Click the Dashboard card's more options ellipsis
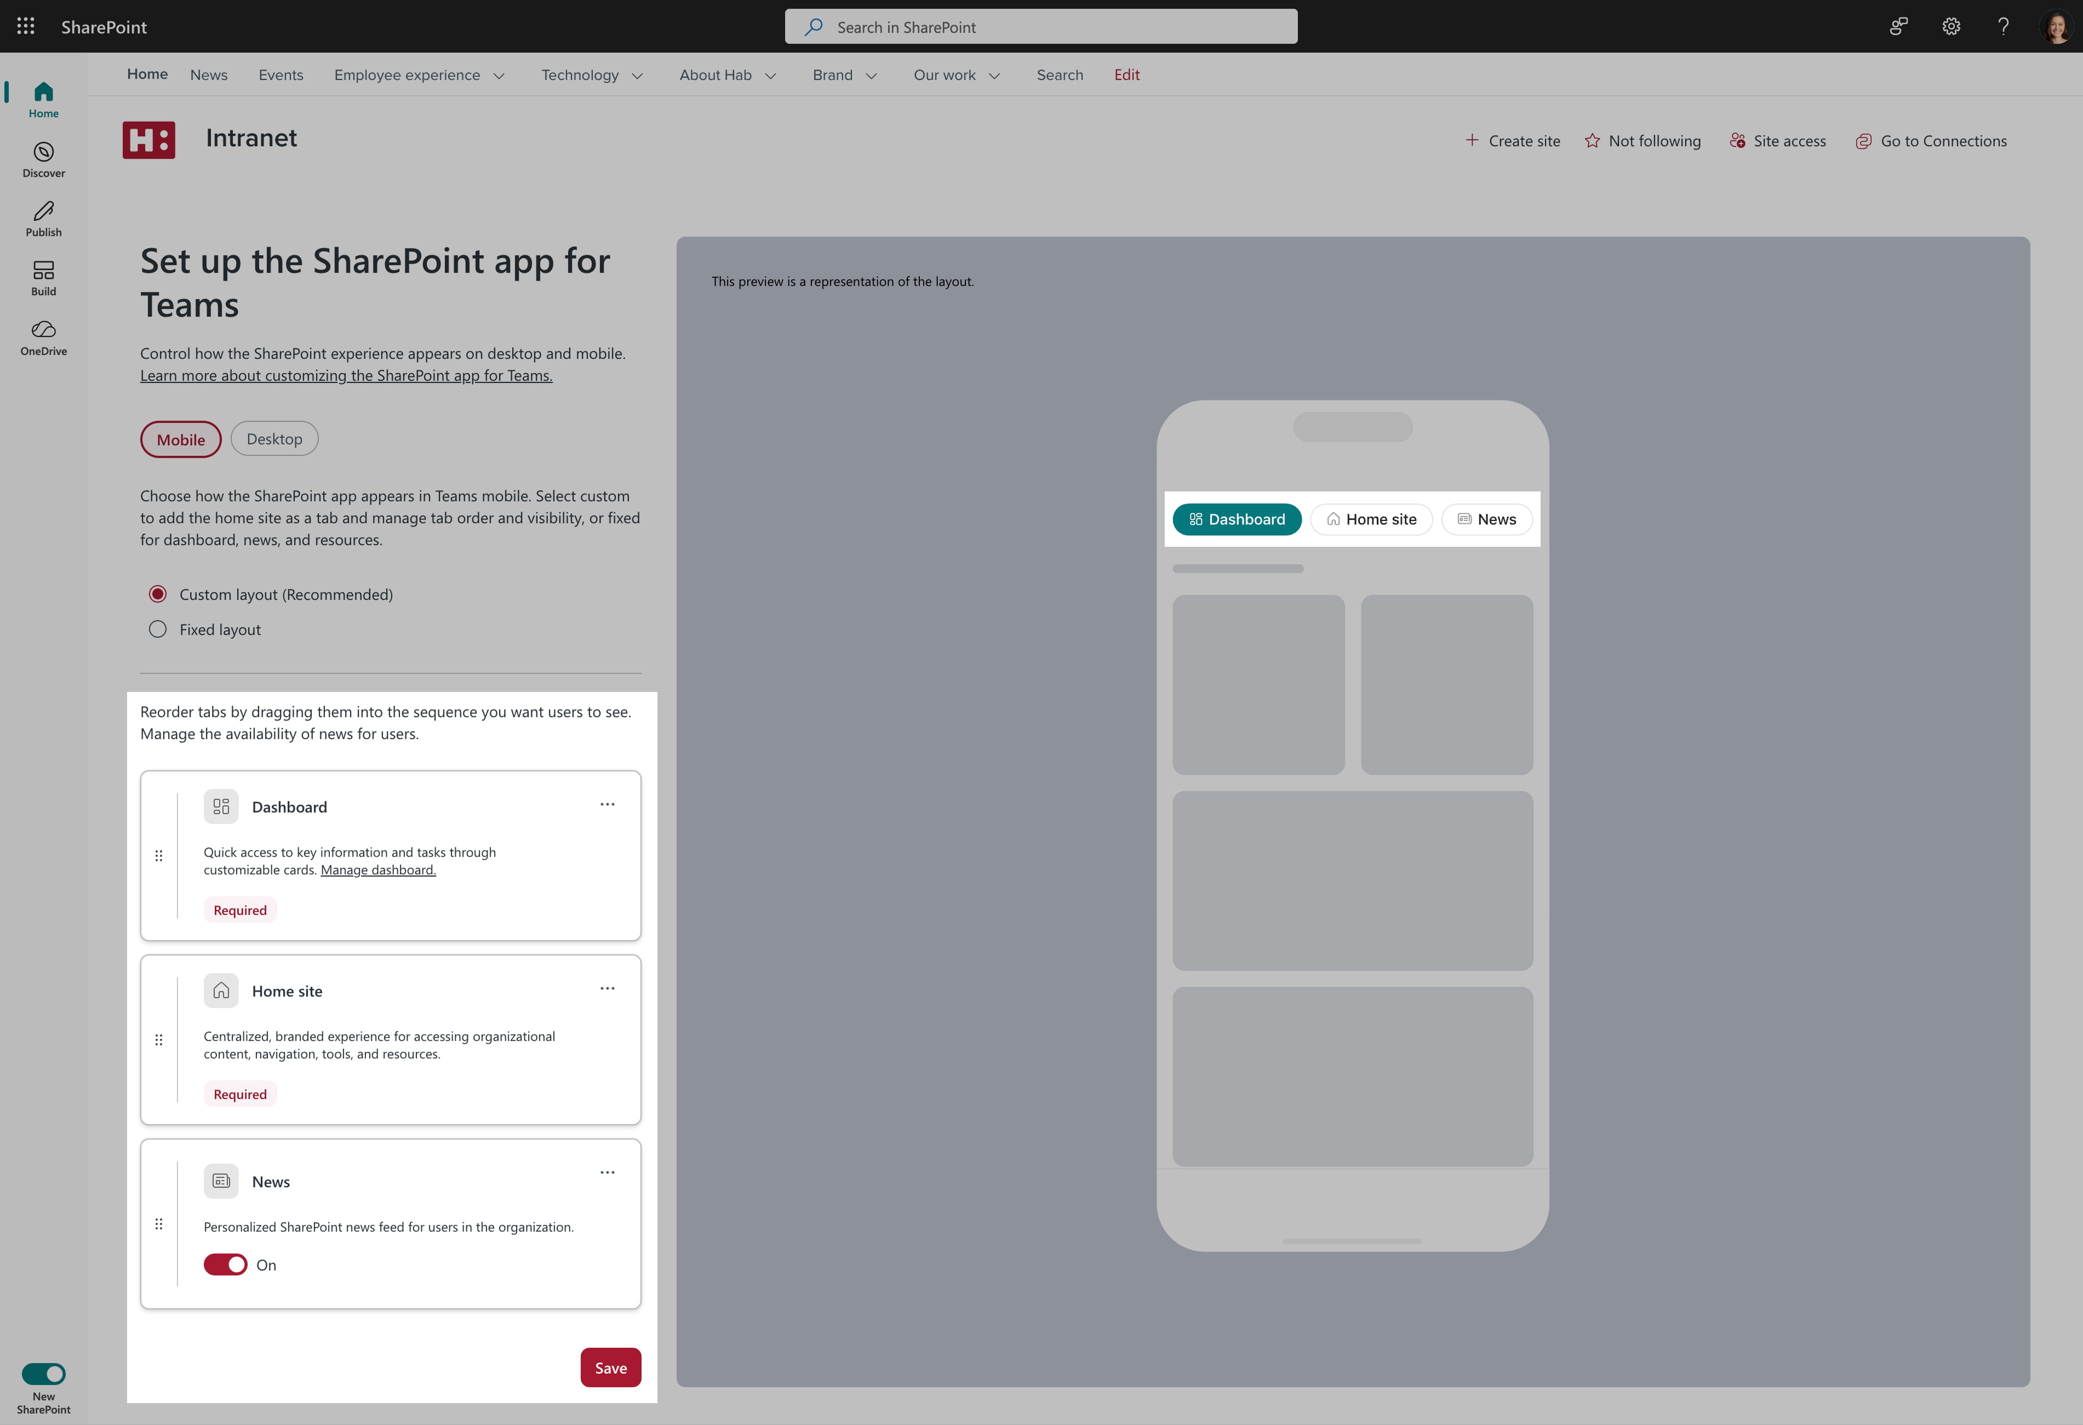The height and width of the screenshot is (1425, 2083). click(x=607, y=804)
